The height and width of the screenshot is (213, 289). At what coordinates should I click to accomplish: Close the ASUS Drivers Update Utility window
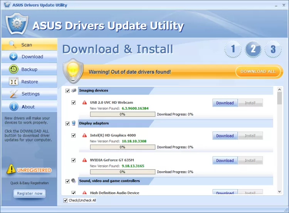tap(284, 5)
